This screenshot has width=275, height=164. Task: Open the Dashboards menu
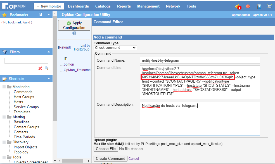click(x=78, y=6)
